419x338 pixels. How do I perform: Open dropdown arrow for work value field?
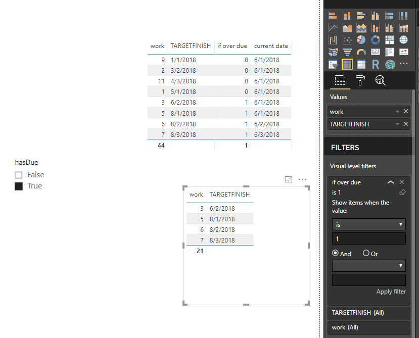point(397,112)
